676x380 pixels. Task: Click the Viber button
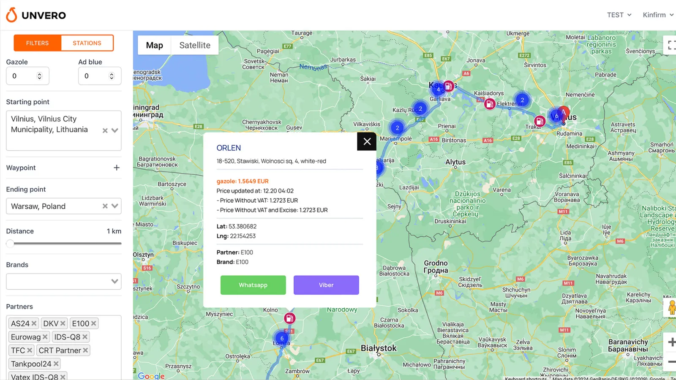coord(326,285)
